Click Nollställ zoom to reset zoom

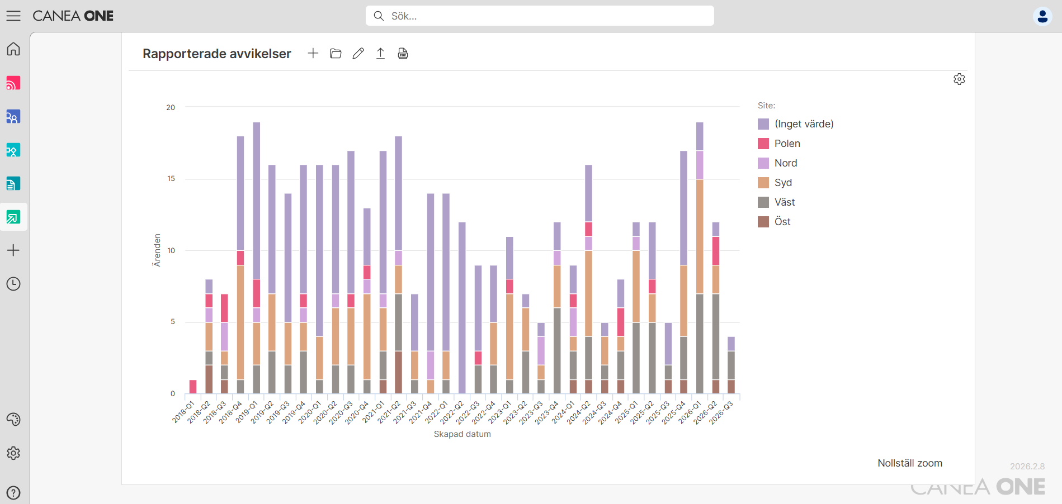click(910, 463)
